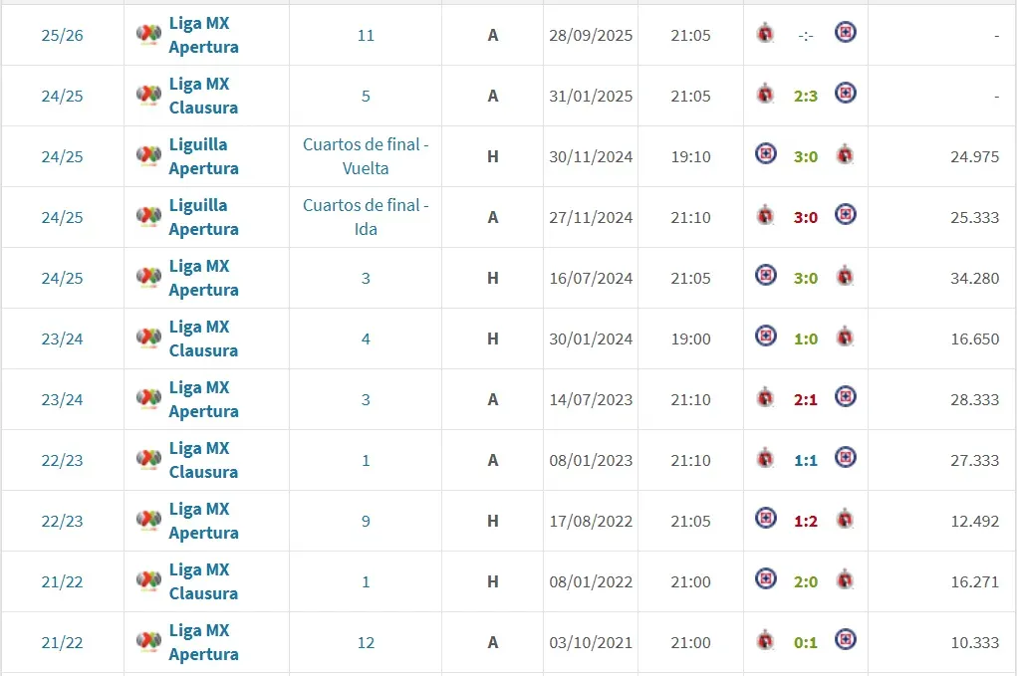Click the Cruz Azul crest in the 16/07/2024 match

click(765, 278)
